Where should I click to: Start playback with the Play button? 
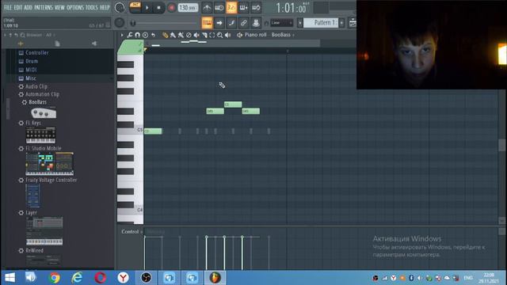147,8
